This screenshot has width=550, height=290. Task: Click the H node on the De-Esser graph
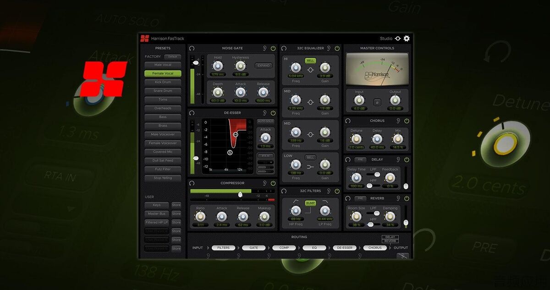236,134
